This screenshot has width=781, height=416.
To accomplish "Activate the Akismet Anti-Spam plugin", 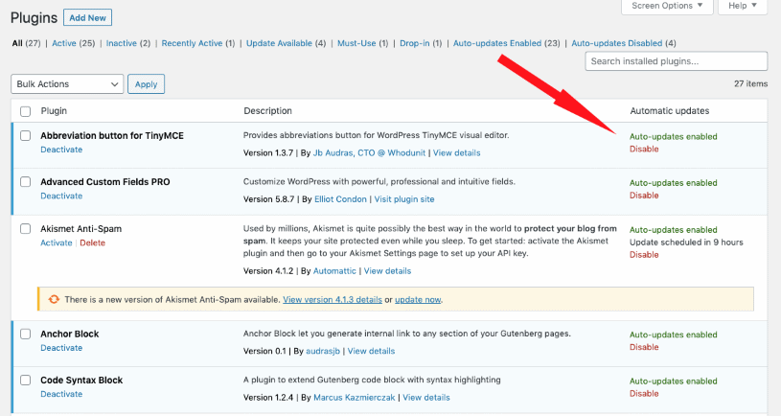I will (x=56, y=243).
